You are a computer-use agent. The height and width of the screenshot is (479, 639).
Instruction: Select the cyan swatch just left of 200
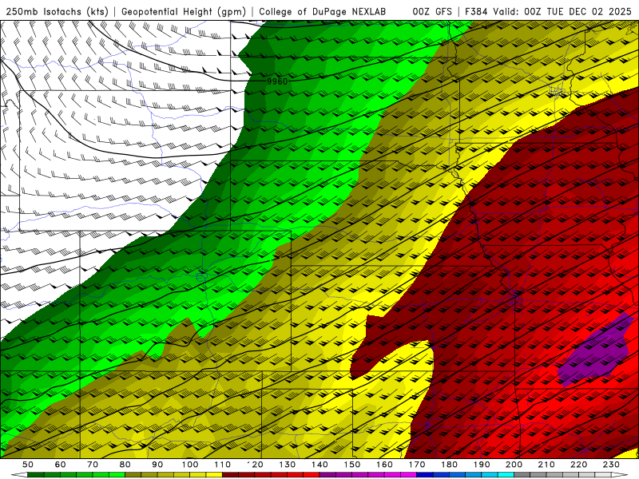click(506, 475)
